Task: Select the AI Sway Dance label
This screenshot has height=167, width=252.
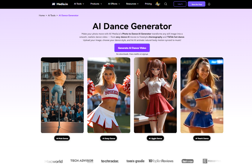Action: 109,138
